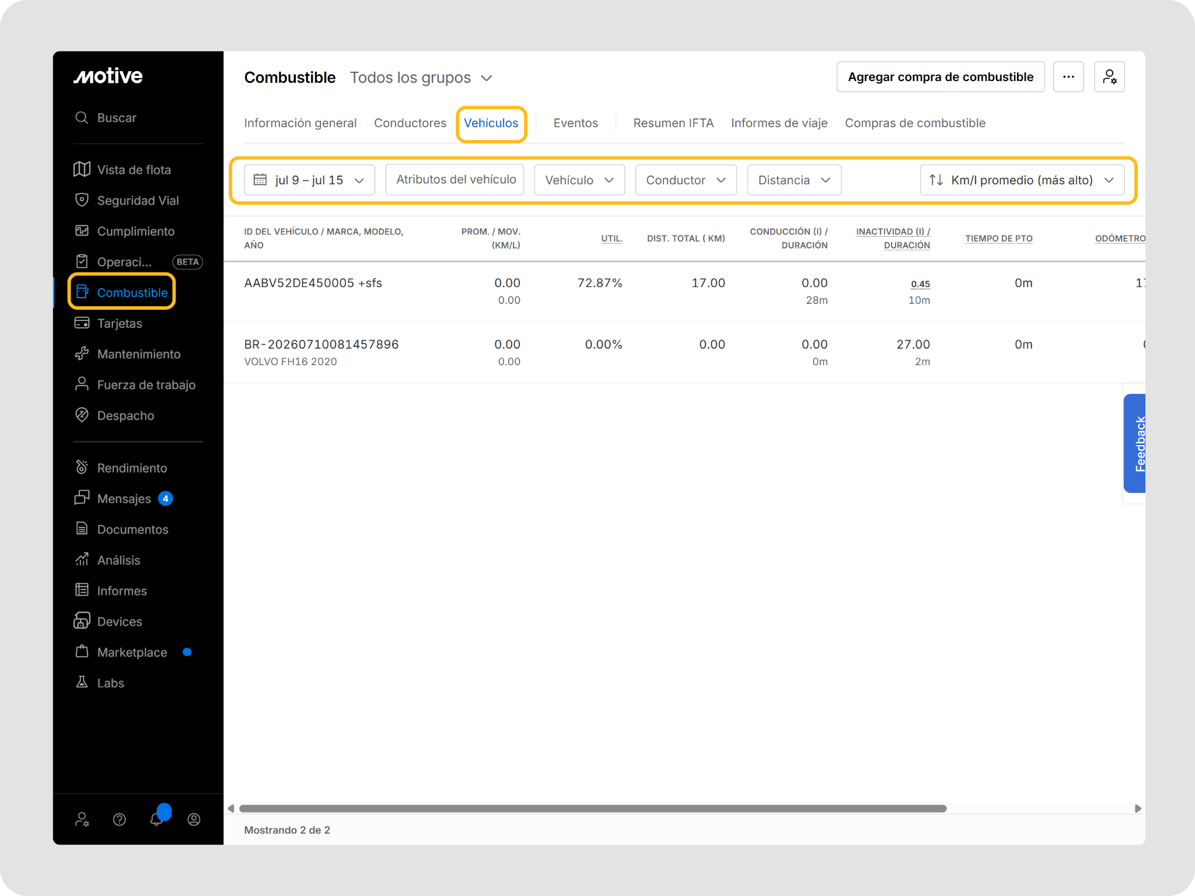The width and height of the screenshot is (1195, 896).
Task: Open Devices hardware icon
Action: pos(82,621)
